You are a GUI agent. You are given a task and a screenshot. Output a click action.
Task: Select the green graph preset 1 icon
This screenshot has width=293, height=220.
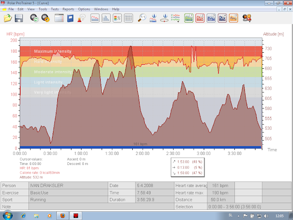189,18
